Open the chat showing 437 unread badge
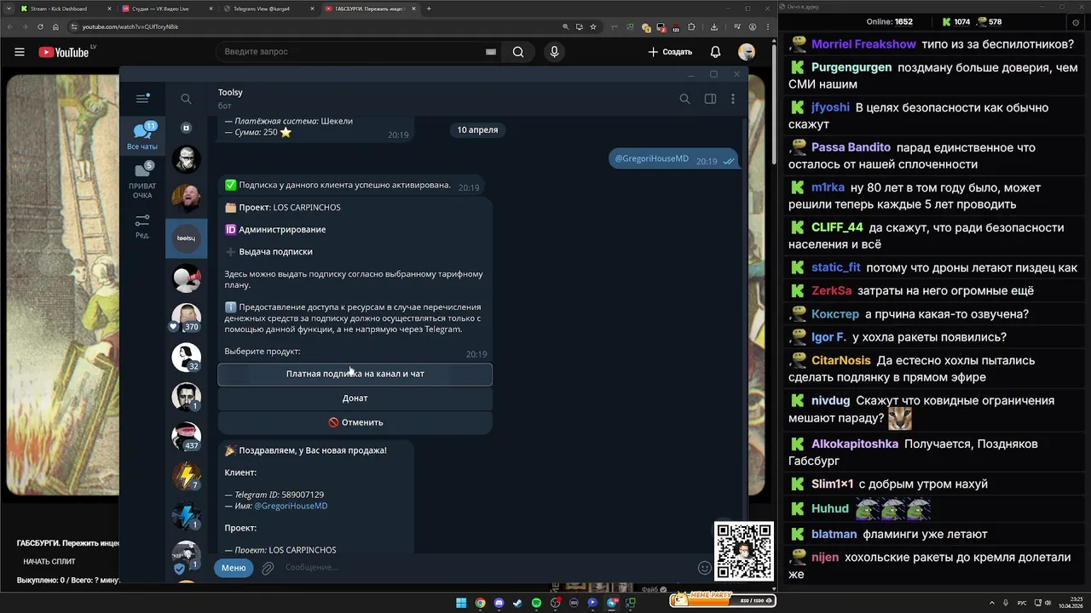This screenshot has height=613, width=1091. pos(186,437)
